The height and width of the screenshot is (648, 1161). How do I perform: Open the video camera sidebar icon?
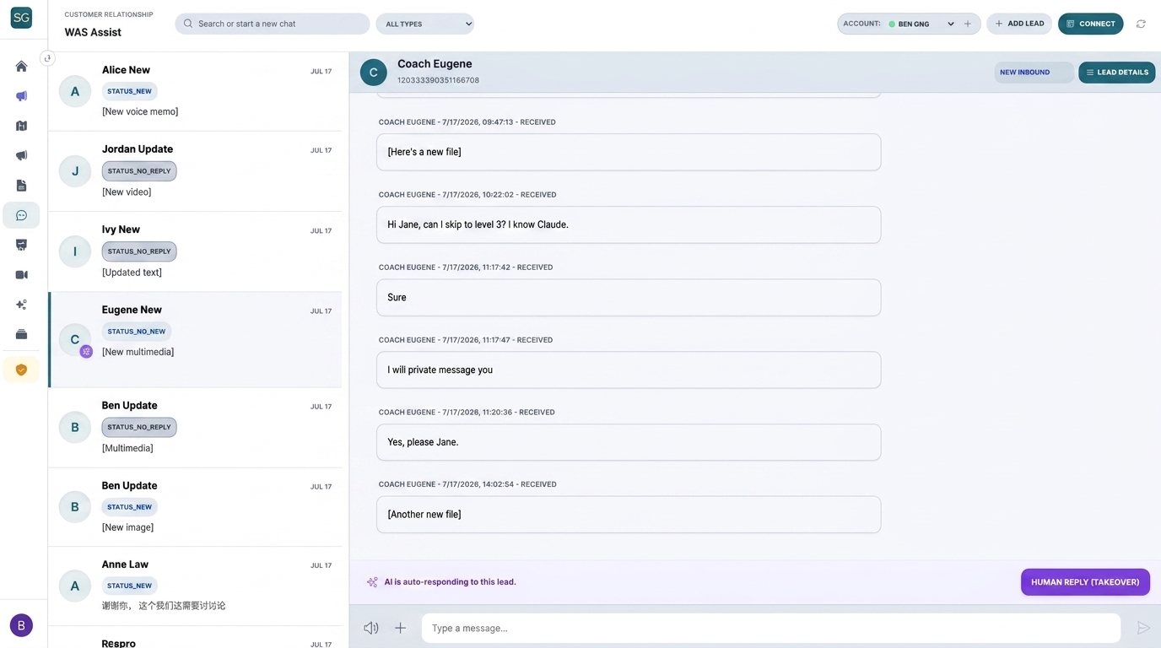[21, 274]
